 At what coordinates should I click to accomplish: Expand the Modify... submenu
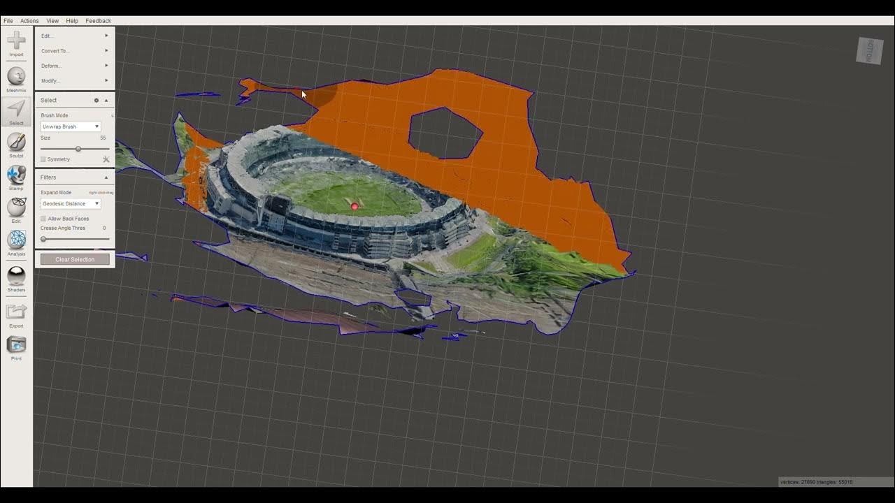[75, 80]
